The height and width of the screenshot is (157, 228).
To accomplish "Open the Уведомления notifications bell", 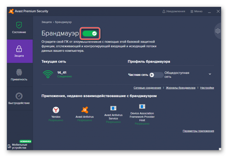I will tap(174, 11).
